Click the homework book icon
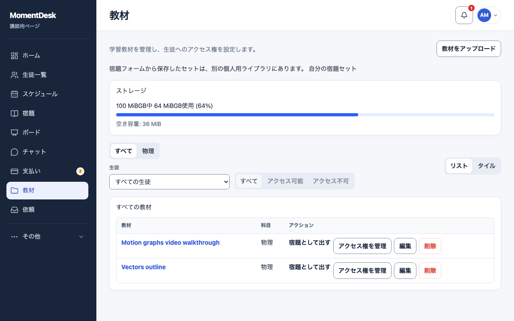514x321 pixels. point(14,114)
